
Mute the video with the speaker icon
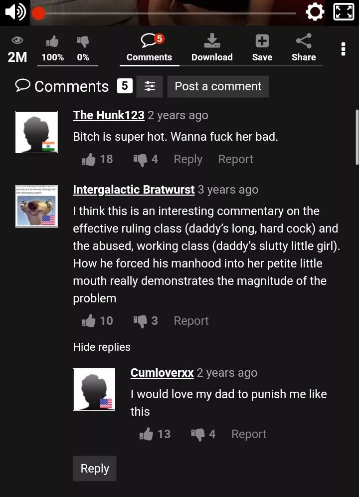point(15,12)
